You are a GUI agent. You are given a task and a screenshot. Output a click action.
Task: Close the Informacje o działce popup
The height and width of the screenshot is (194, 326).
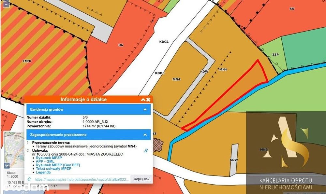148,100
